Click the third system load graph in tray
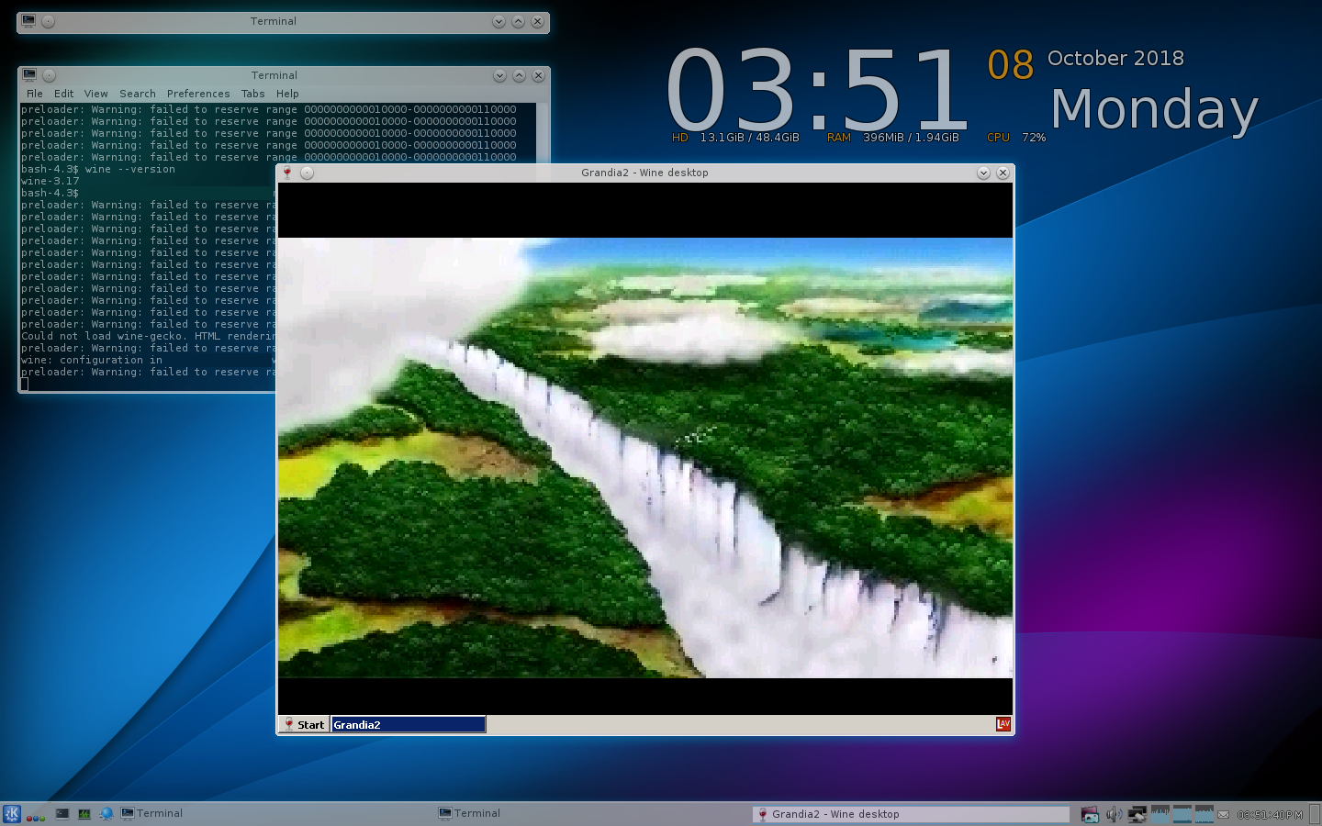Viewport: 1322px width, 826px height. tap(1204, 814)
